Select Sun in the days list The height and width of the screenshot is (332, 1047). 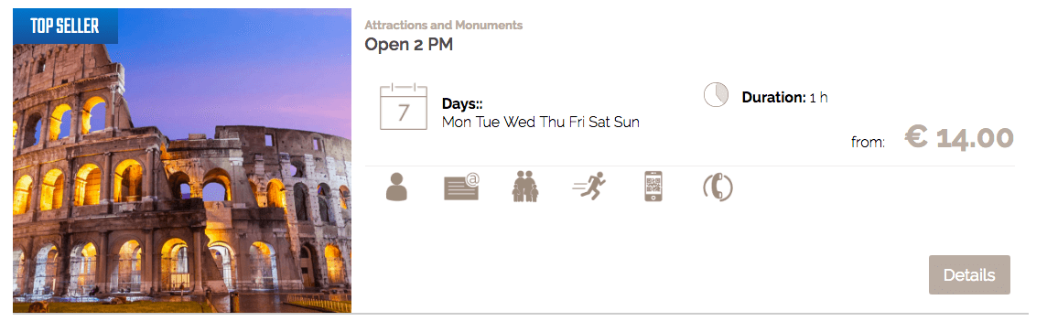point(627,123)
